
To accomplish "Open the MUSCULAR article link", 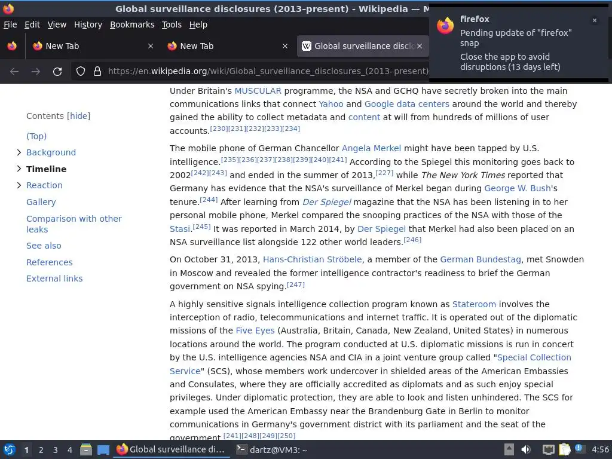I will [258, 91].
